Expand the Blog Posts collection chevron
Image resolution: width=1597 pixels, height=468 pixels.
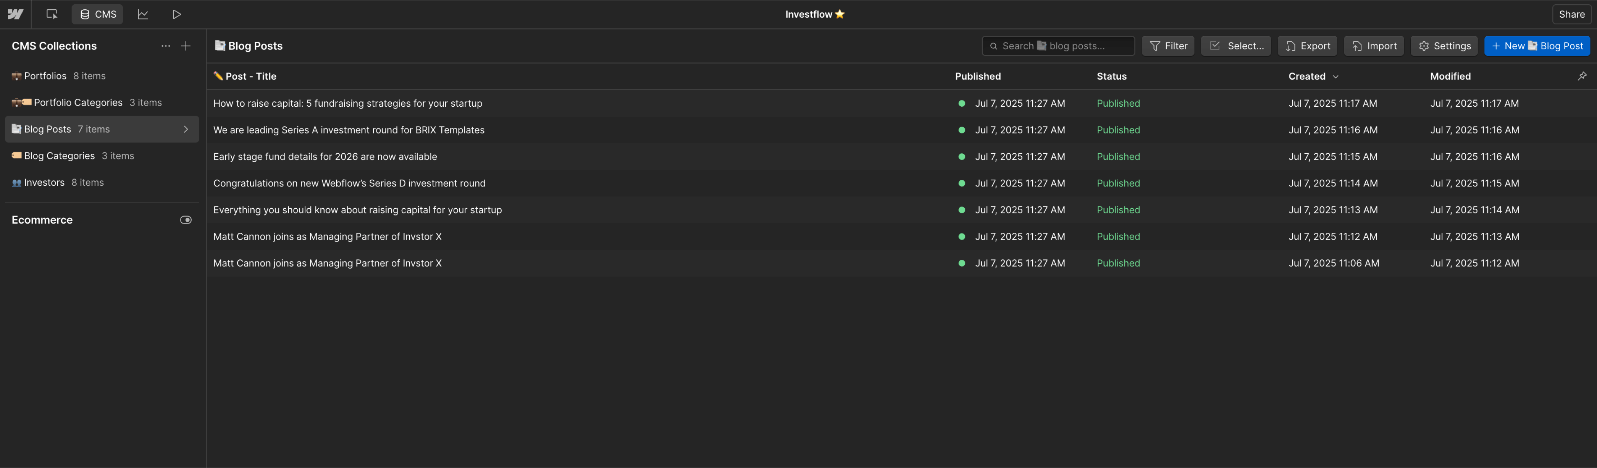click(185, 129)
